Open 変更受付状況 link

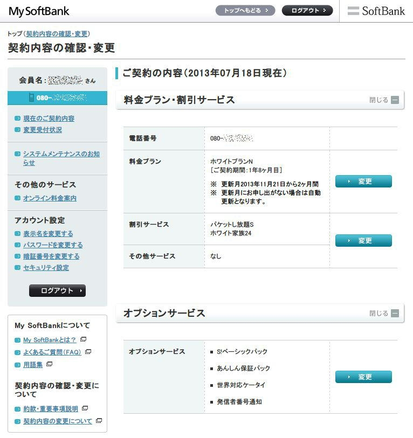(43, 130)
